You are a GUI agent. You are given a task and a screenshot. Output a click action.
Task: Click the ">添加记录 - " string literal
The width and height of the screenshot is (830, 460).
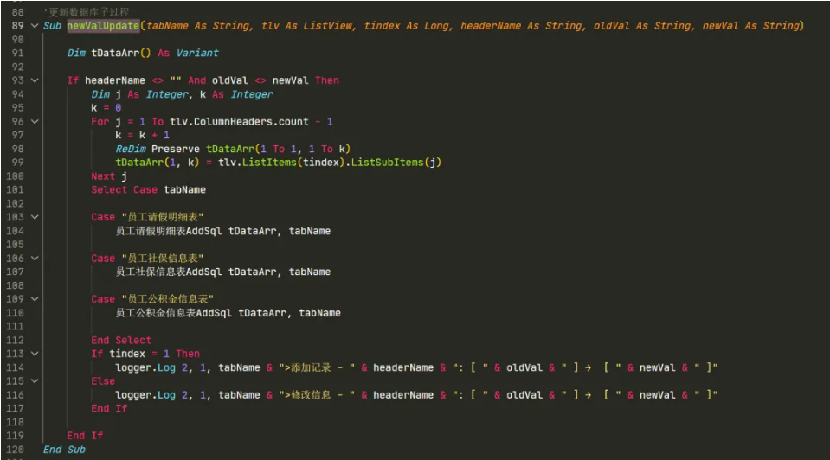pyautogui.click(x=317, y=367)
